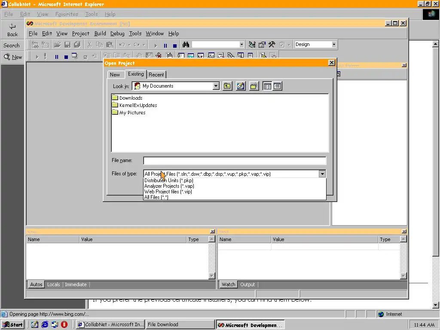Click pause icon in second debug toolbar
The image size is (440, 330).
(x=57, y=57)
